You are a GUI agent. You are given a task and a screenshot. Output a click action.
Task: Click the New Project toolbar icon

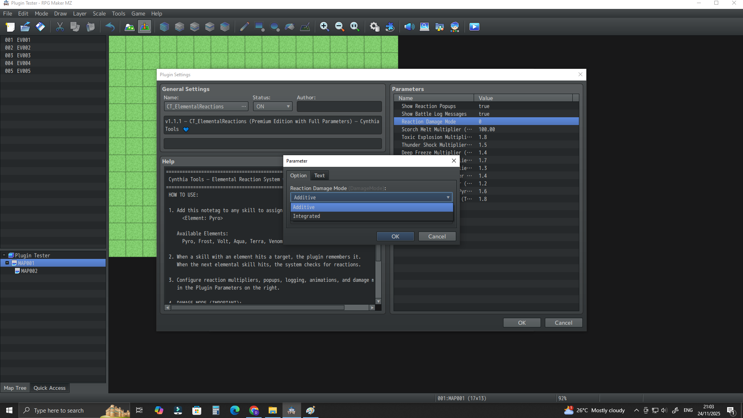pyautogui.click(x=10, y=27)
